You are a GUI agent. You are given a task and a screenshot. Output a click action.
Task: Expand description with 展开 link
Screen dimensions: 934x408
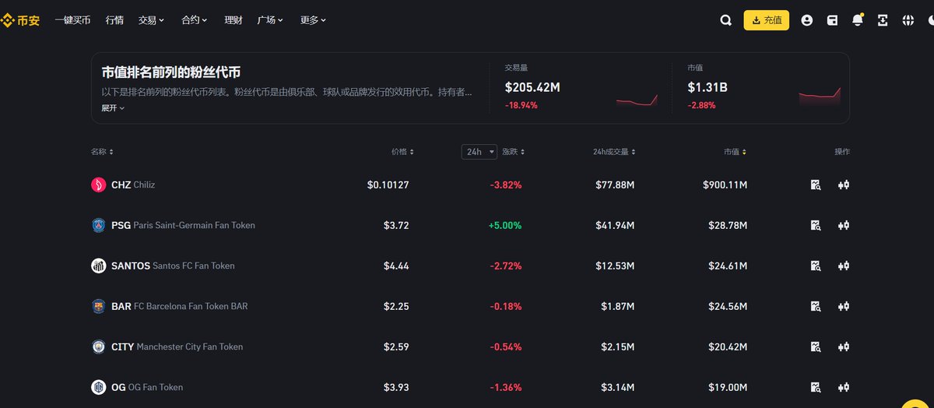coord(113,108)
